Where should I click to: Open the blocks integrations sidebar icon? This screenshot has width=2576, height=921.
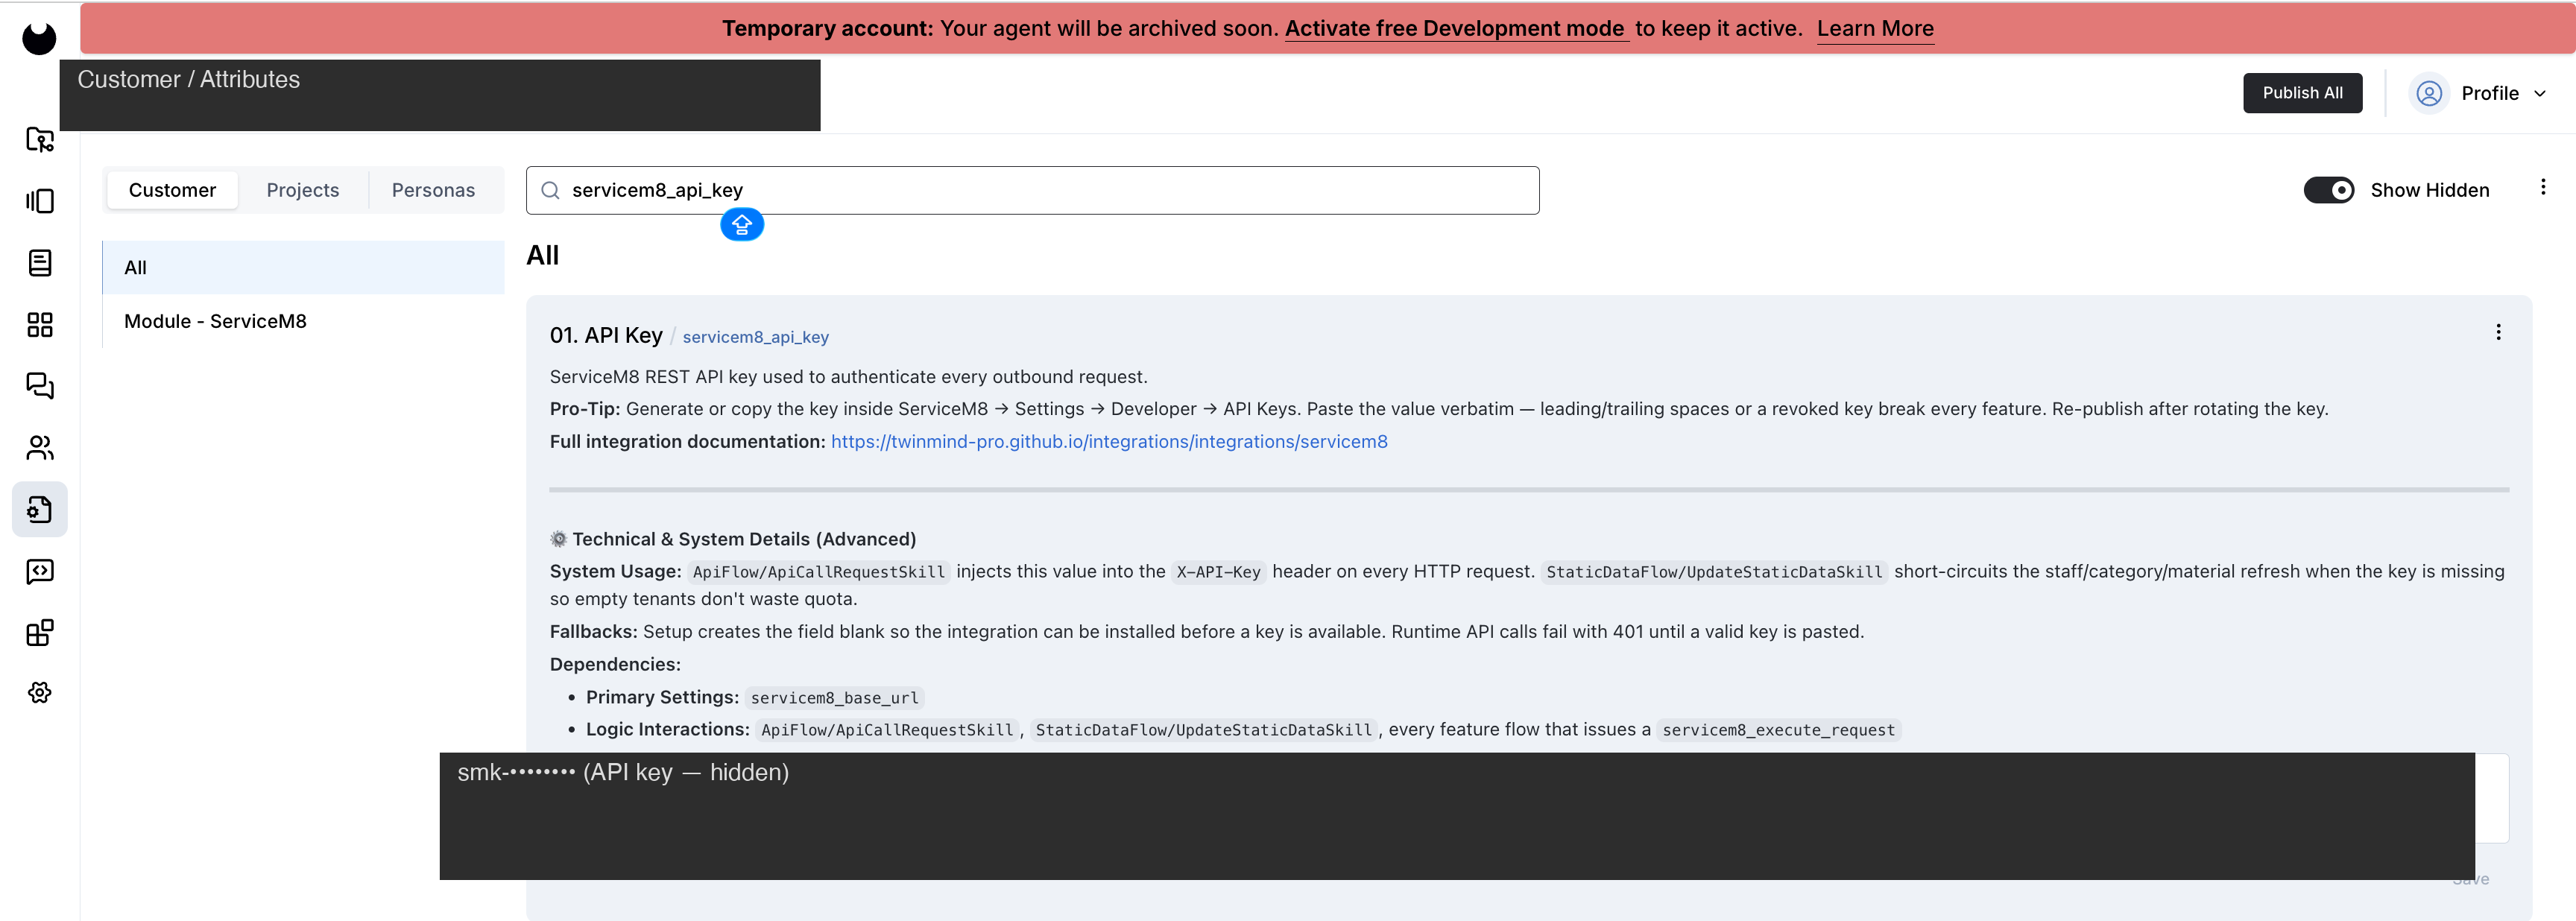[40, 633]
